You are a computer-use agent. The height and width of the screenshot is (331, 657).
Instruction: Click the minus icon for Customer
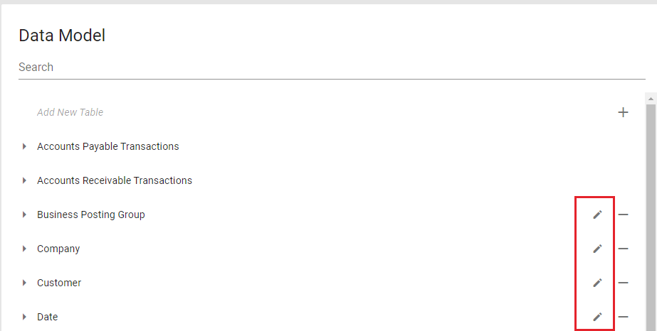pos(623,283)
